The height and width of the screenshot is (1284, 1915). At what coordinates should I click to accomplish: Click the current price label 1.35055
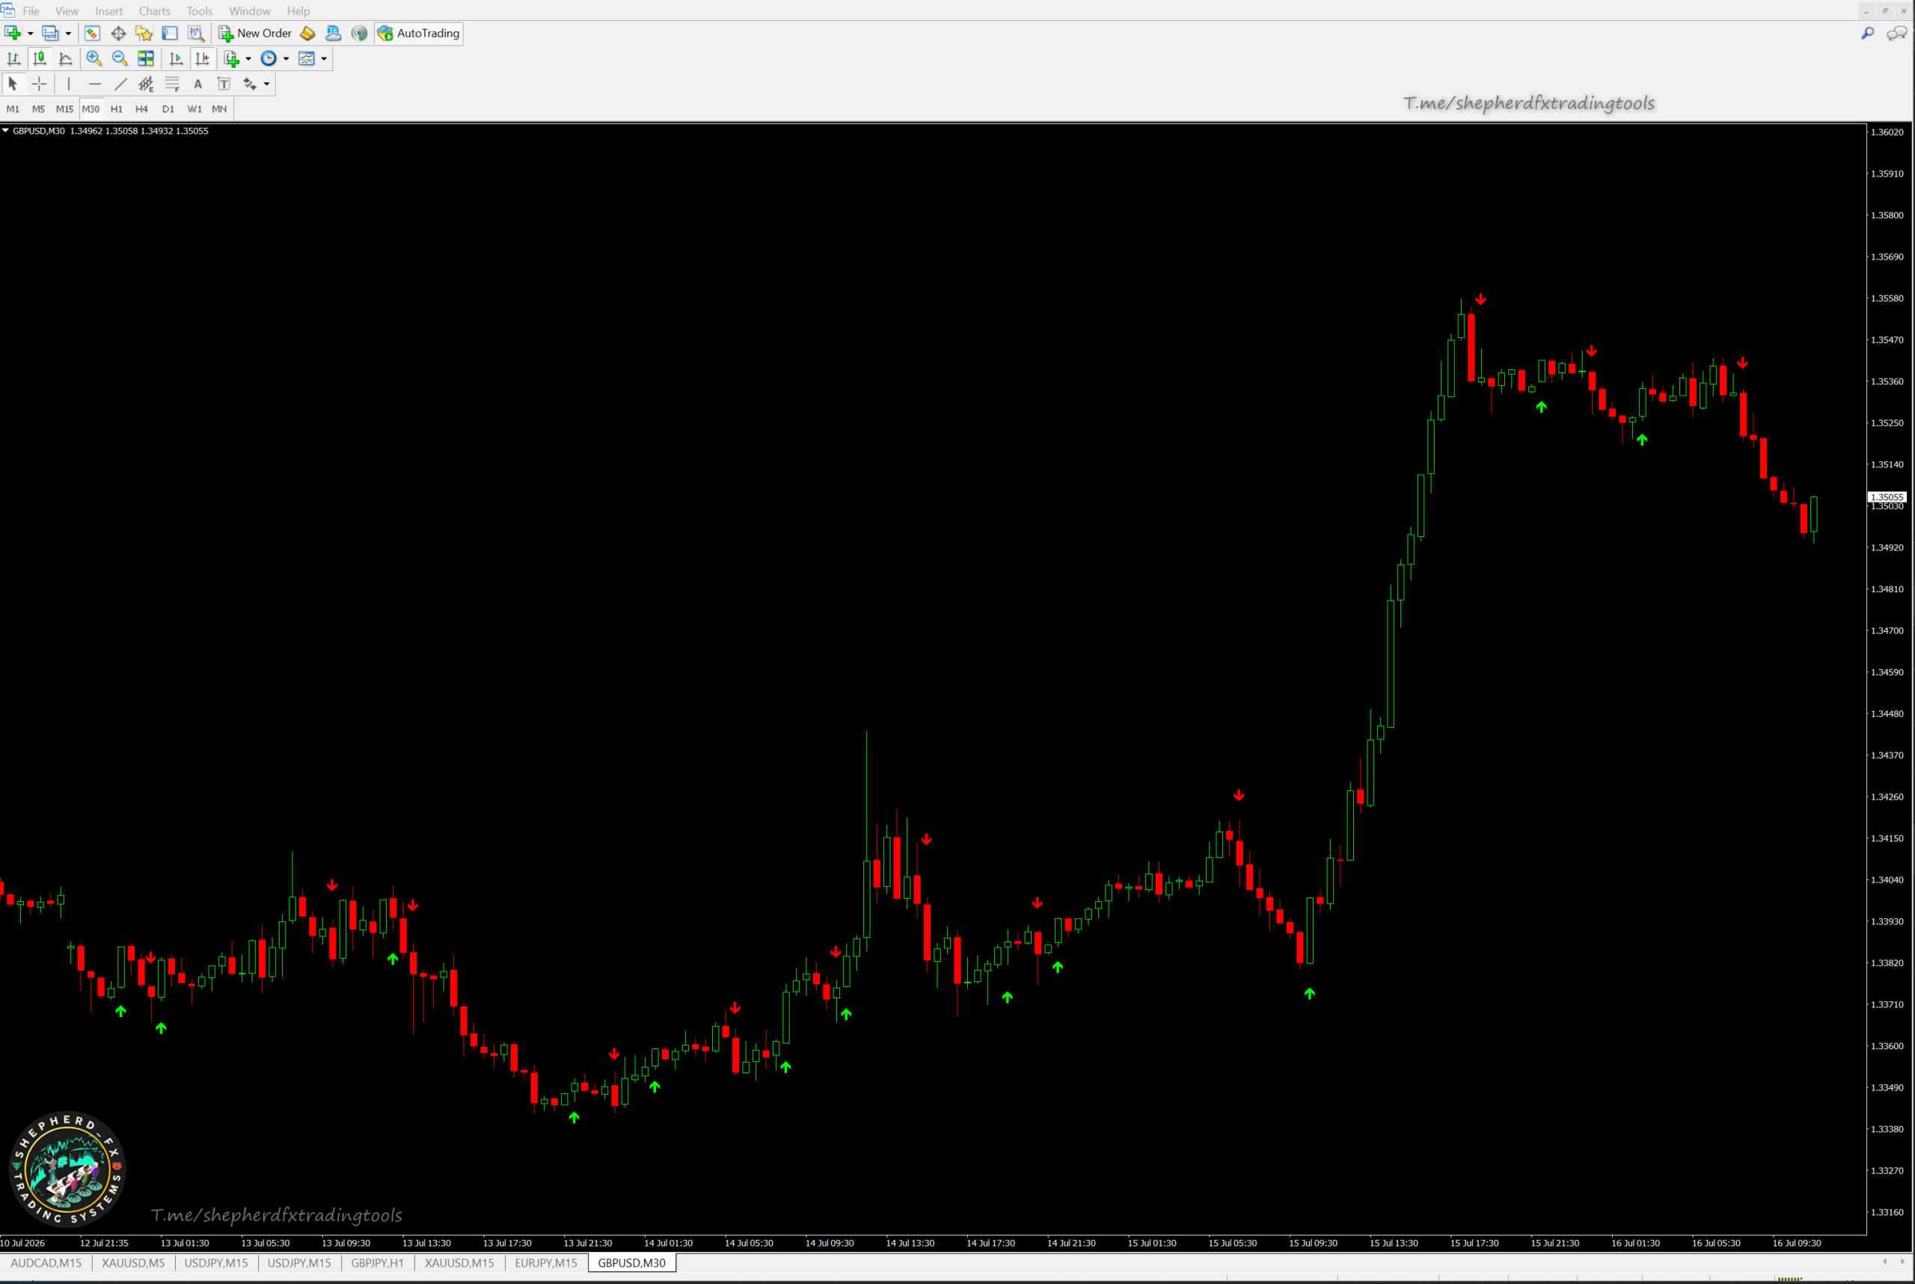[1887, 497]
